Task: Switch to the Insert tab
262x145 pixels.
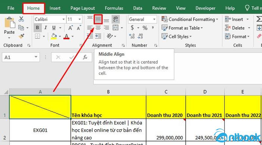Action: [55, 8]
